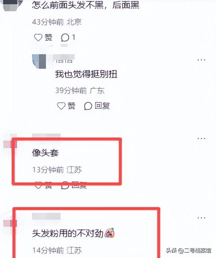This screenshot has width=216, height=258.
Task: Open replies bubble on Beijing comment
Action: coord(65,38)
